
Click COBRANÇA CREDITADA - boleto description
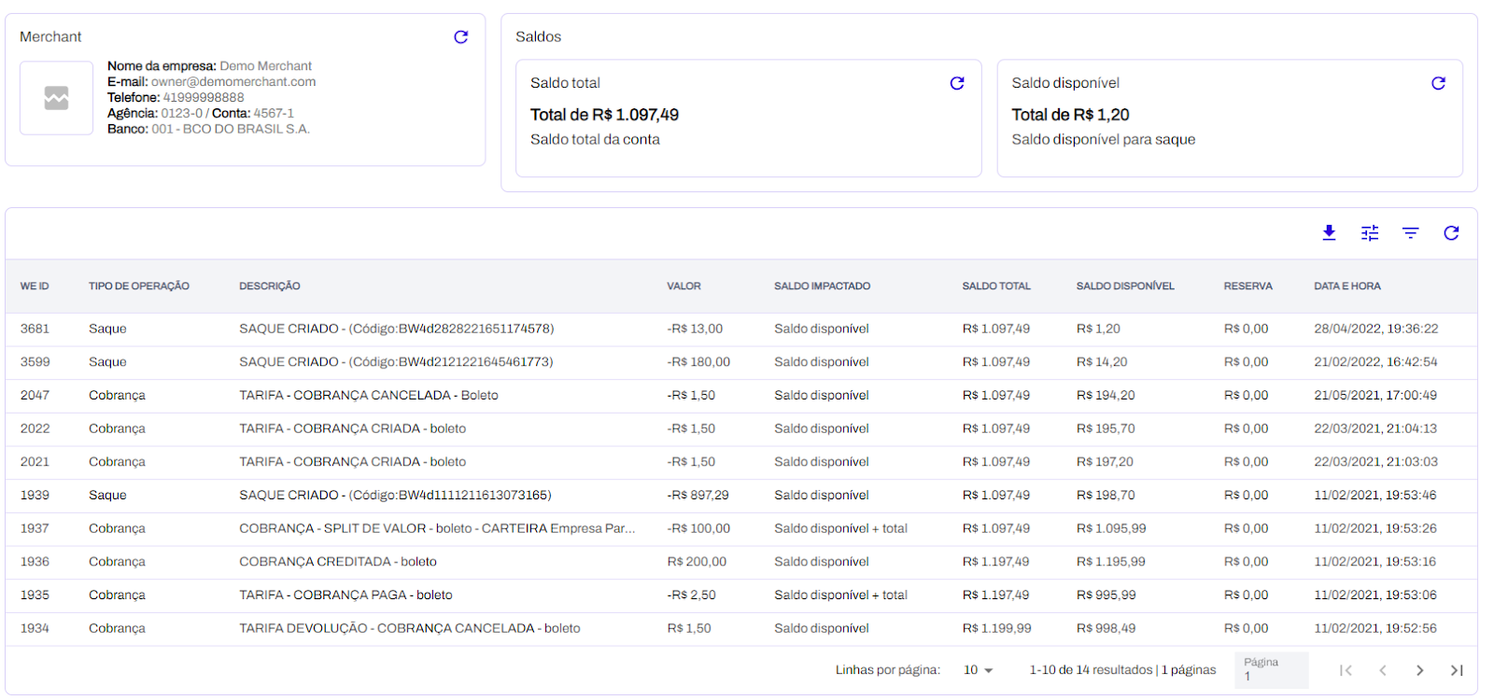pos(338,562)
